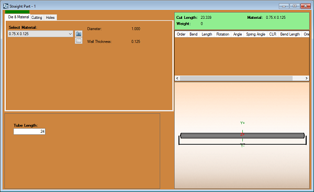Viewport: 314px width, 192px height.
Task: Select the Die & Material tab
Action: pyautogui.click(x=18, y=17)
